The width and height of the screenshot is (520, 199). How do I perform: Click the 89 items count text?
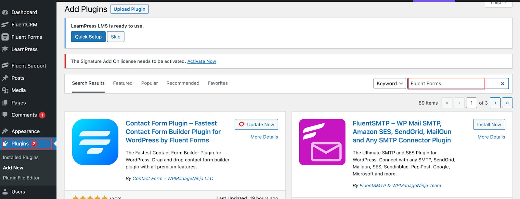[x=428, y=103]
